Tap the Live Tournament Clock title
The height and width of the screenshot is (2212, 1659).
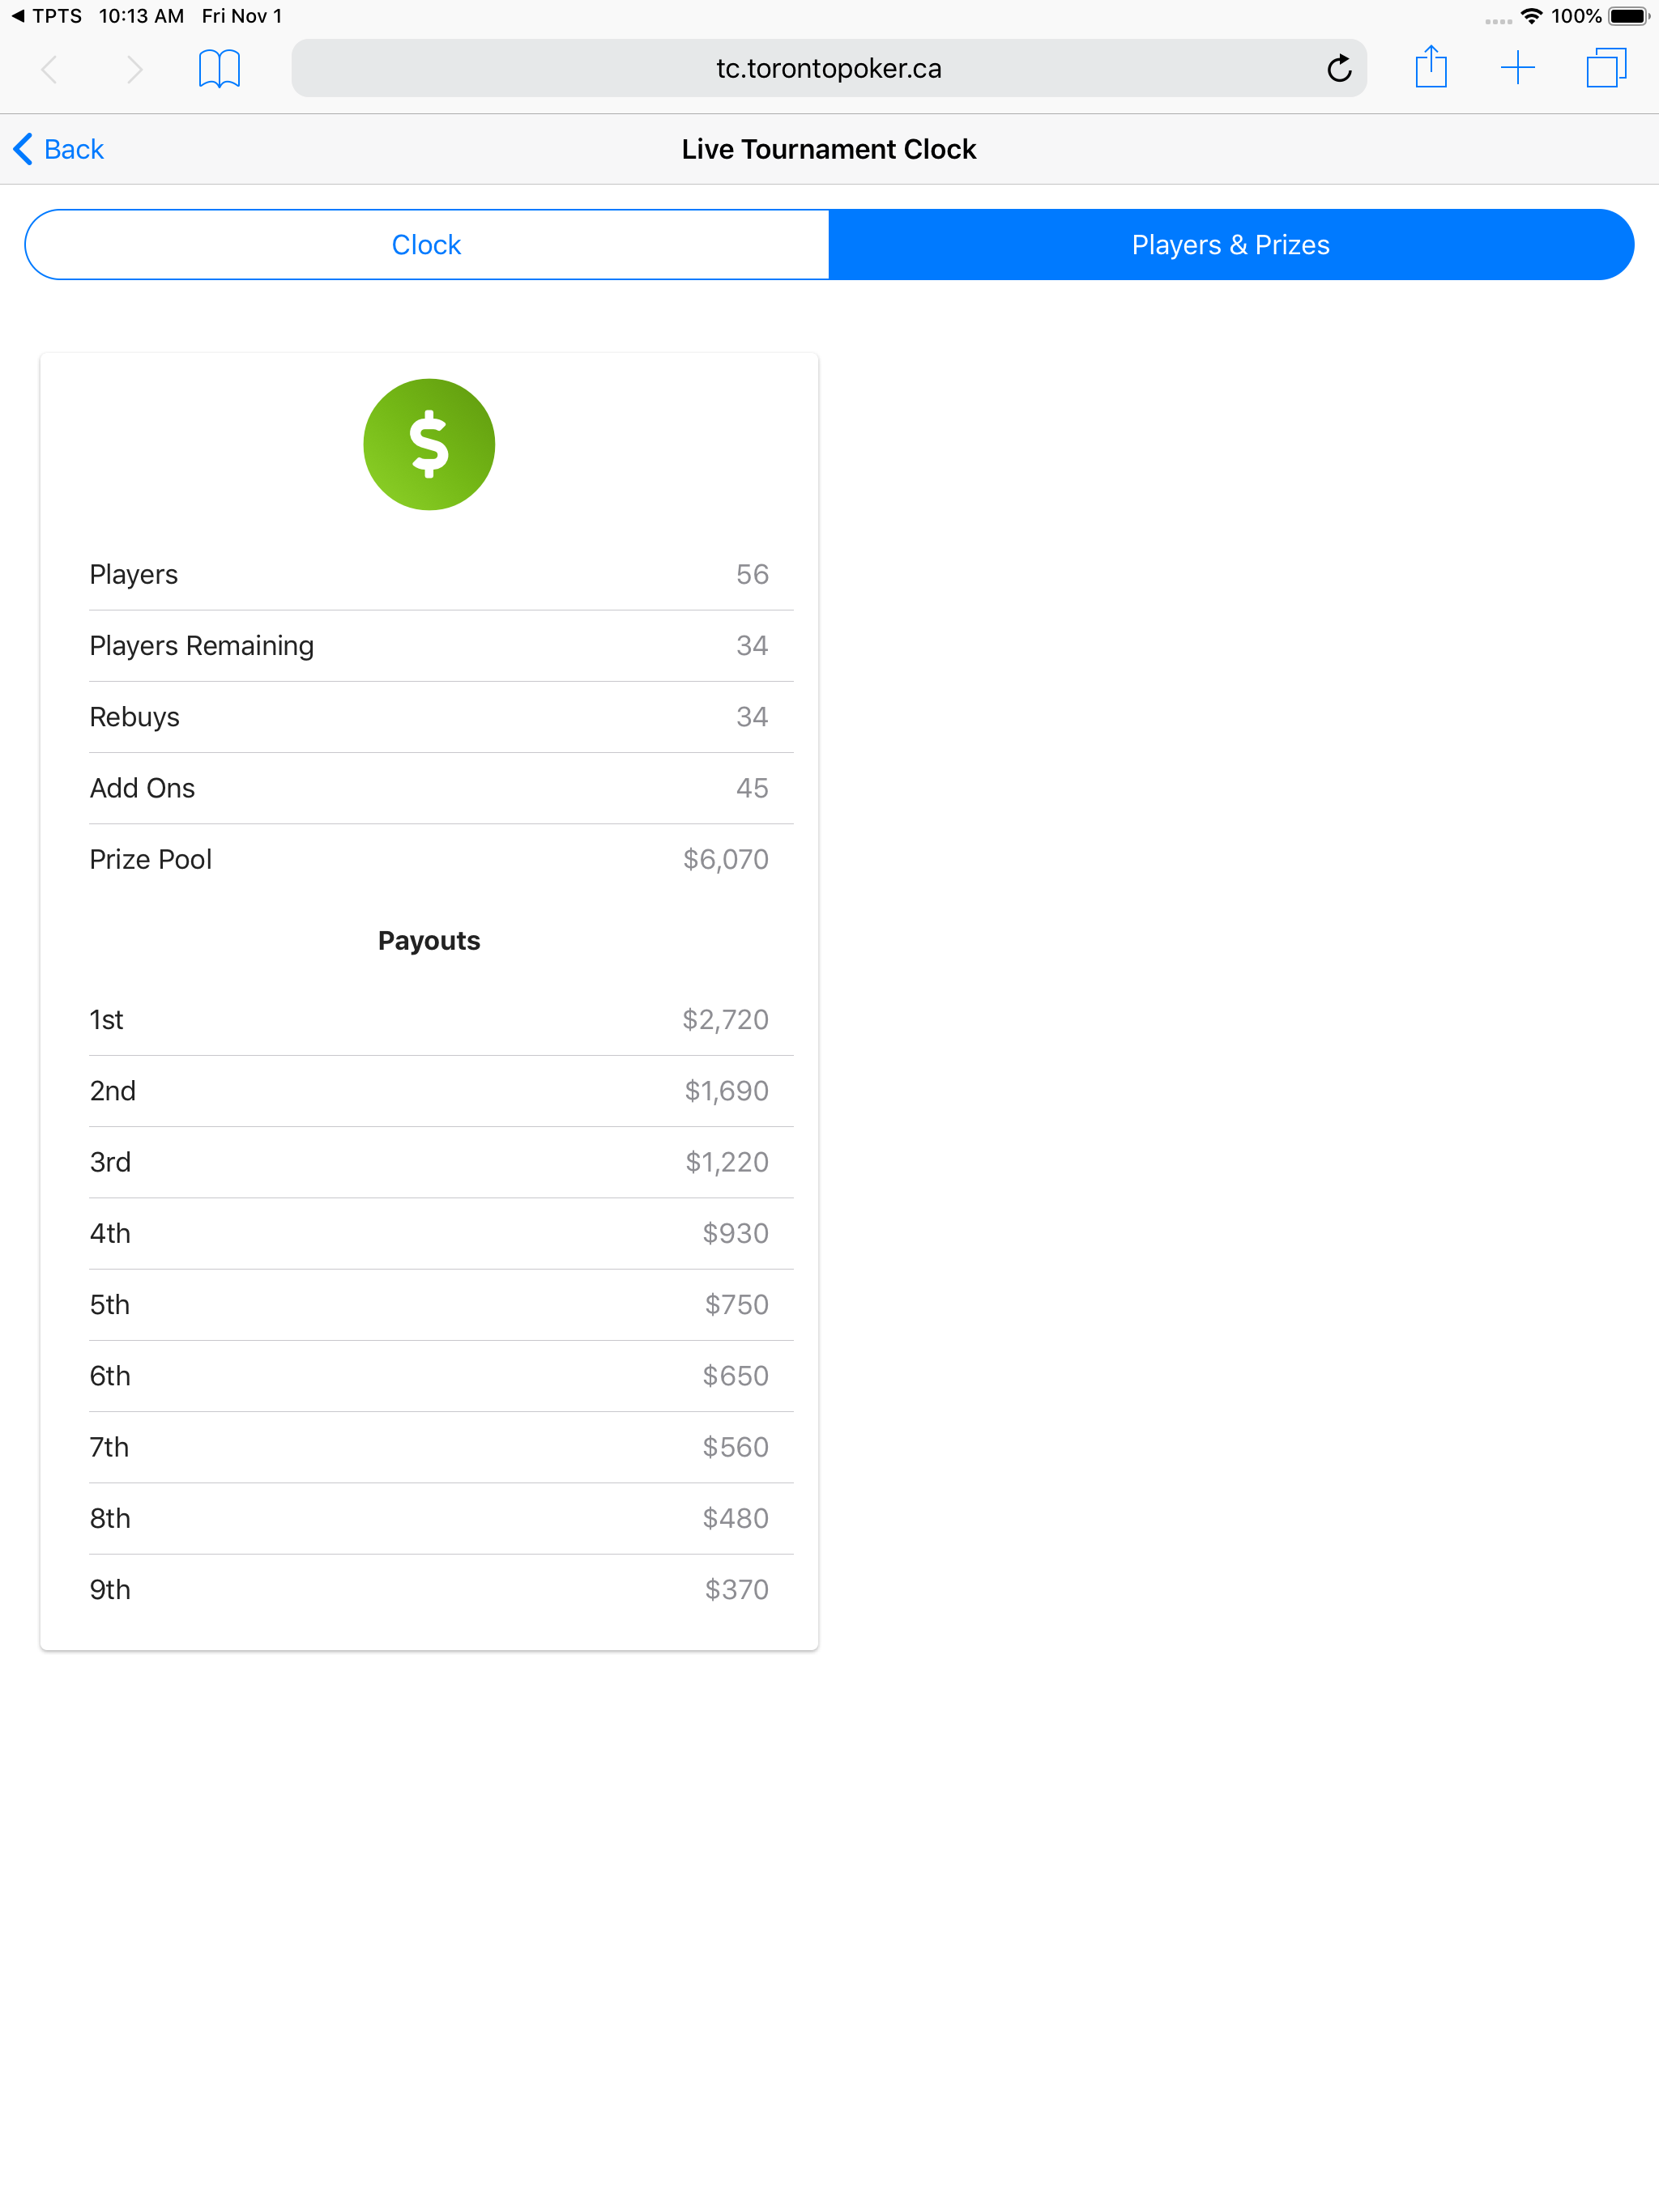(x=829, y=149)
